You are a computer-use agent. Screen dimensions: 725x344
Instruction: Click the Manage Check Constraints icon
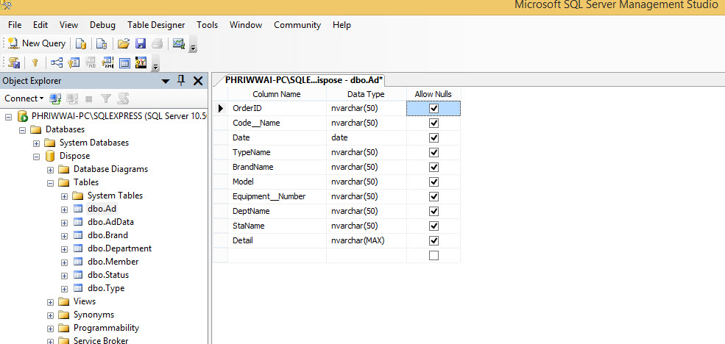pyautogui.click(x=124, y=62)
